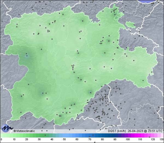Click the ©Meteoclimatic copyright text
This screenshot has height=143, width=164.
click(x=24, y=131)
